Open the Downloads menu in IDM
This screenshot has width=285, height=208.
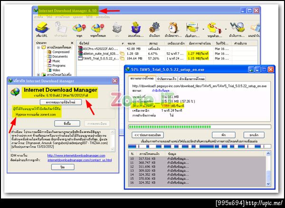[63, 17]
